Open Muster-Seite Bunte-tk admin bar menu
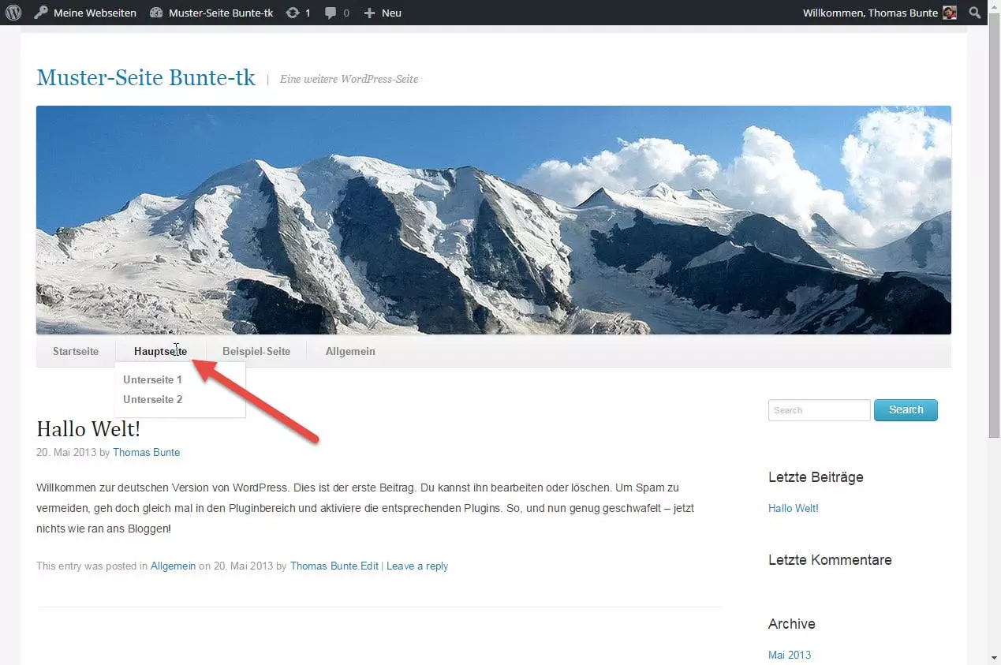Screen dimensions: 1001x665 tap(221, 13)
